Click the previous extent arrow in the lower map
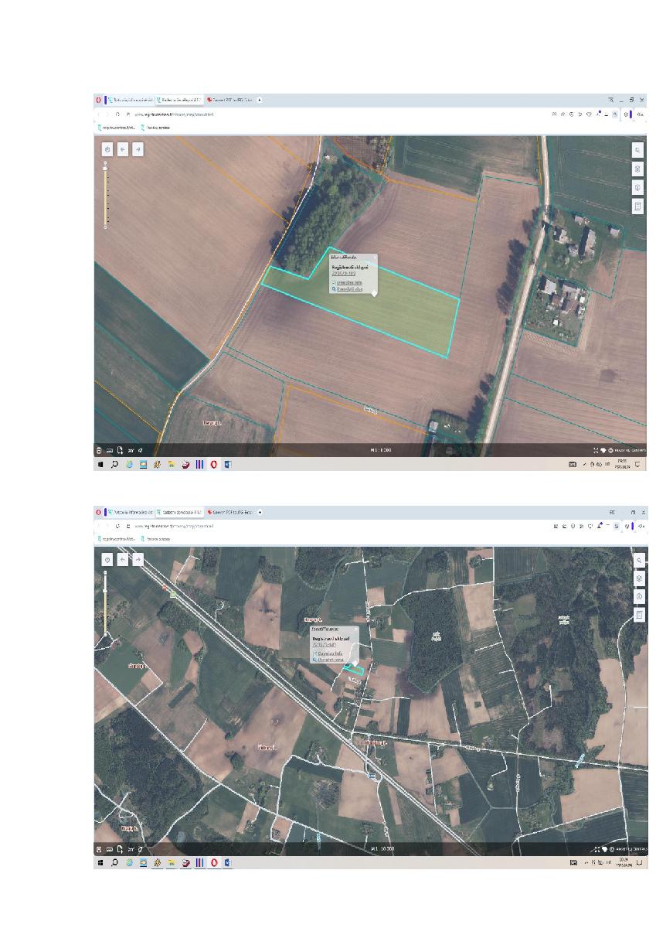 pos(122,559)
